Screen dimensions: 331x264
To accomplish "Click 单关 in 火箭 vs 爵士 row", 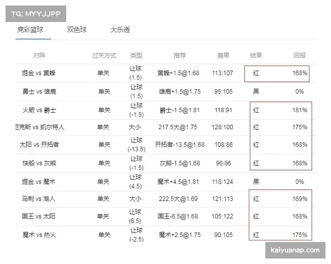I will (x=104, y=110).
